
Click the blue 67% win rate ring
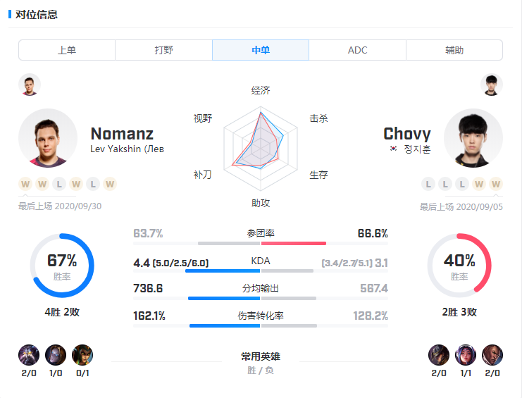point(62,266)
